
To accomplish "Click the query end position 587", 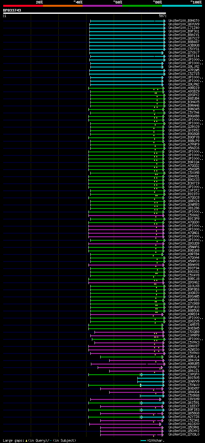I will pos(162,16).
